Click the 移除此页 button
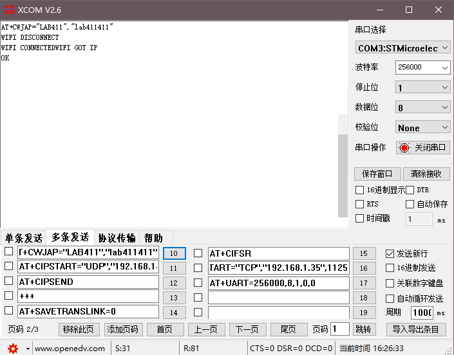454x355 pixels. (x=79, y=329)
